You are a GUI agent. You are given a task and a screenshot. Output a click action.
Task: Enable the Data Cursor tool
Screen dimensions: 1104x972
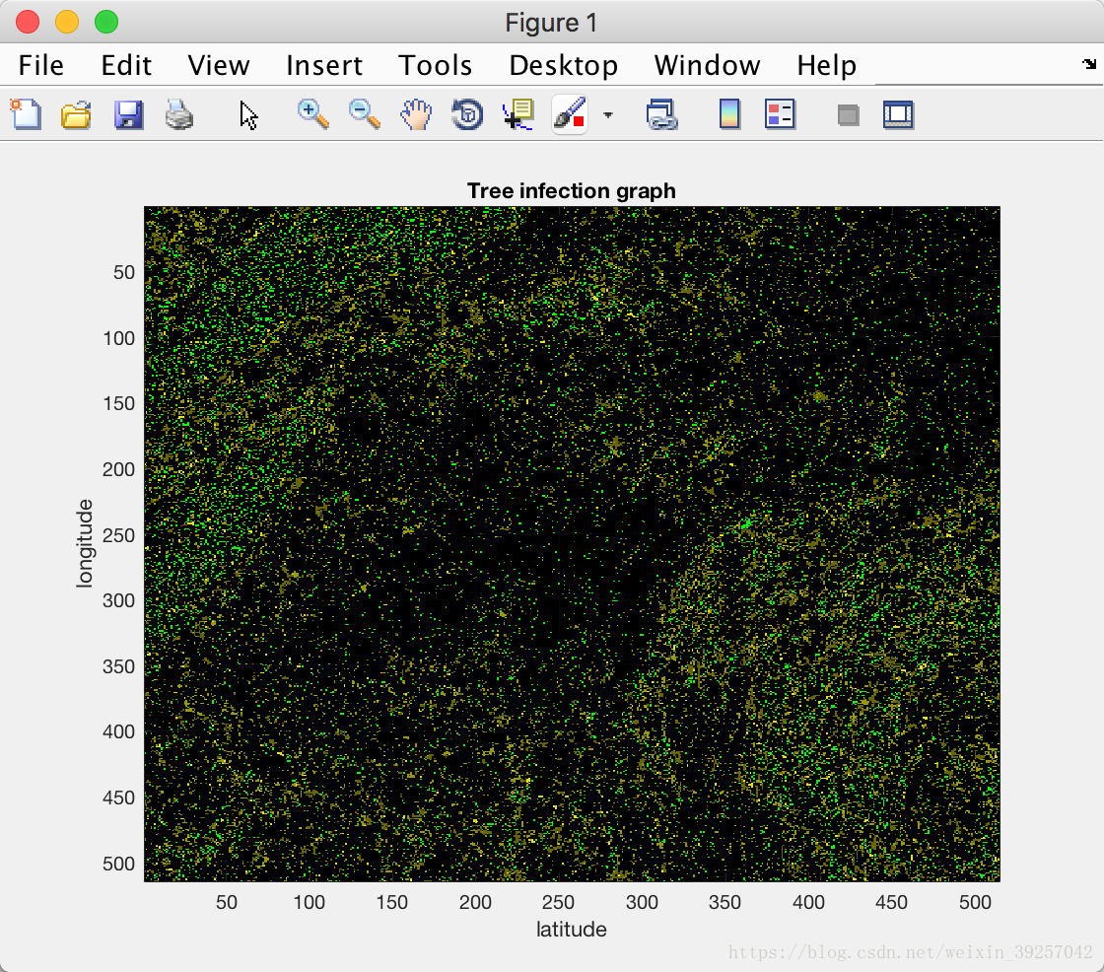click(518, 114)
